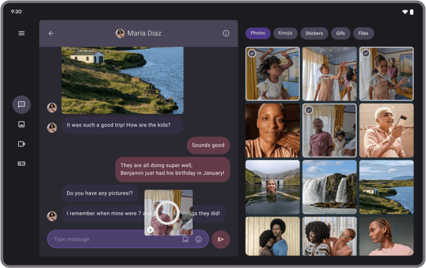This screenshot has width=426, height=268.
Task: Open the Gifs tab
Action: click(x=340, y=33)
